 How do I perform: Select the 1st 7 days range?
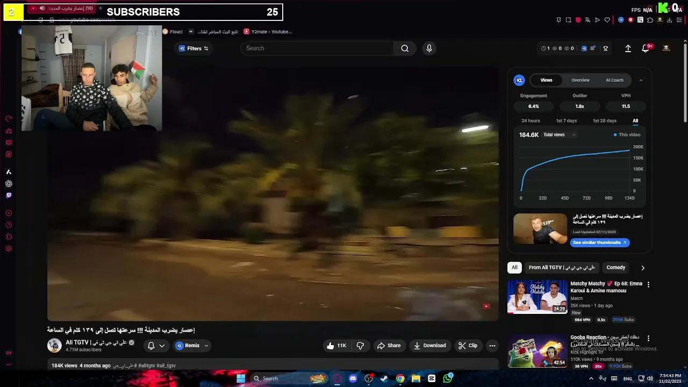coord(566,121)
